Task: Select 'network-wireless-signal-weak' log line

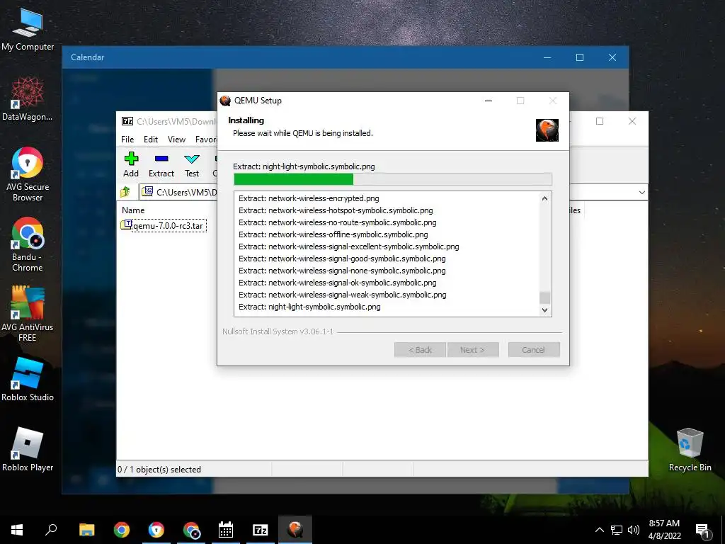Action: (342, 295)
